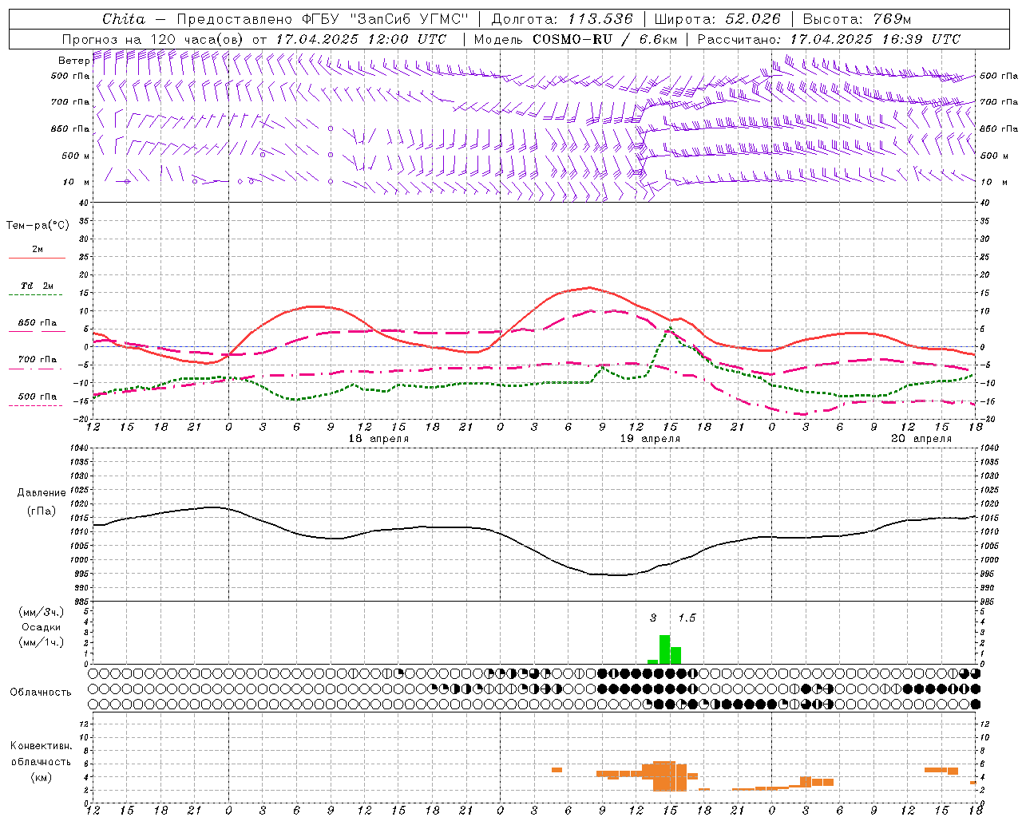
Task: Click the dash-dot line sample under legend "700 гПа"
Action: click(x=37, y=369)
